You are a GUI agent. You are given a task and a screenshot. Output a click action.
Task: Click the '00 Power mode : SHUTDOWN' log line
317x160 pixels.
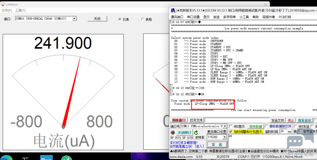[199, 41]
